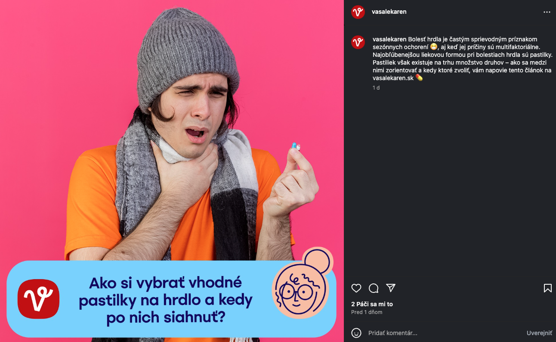
Task: Open vasalekaren avatar in the post header
Action: [x=358, y=12]
